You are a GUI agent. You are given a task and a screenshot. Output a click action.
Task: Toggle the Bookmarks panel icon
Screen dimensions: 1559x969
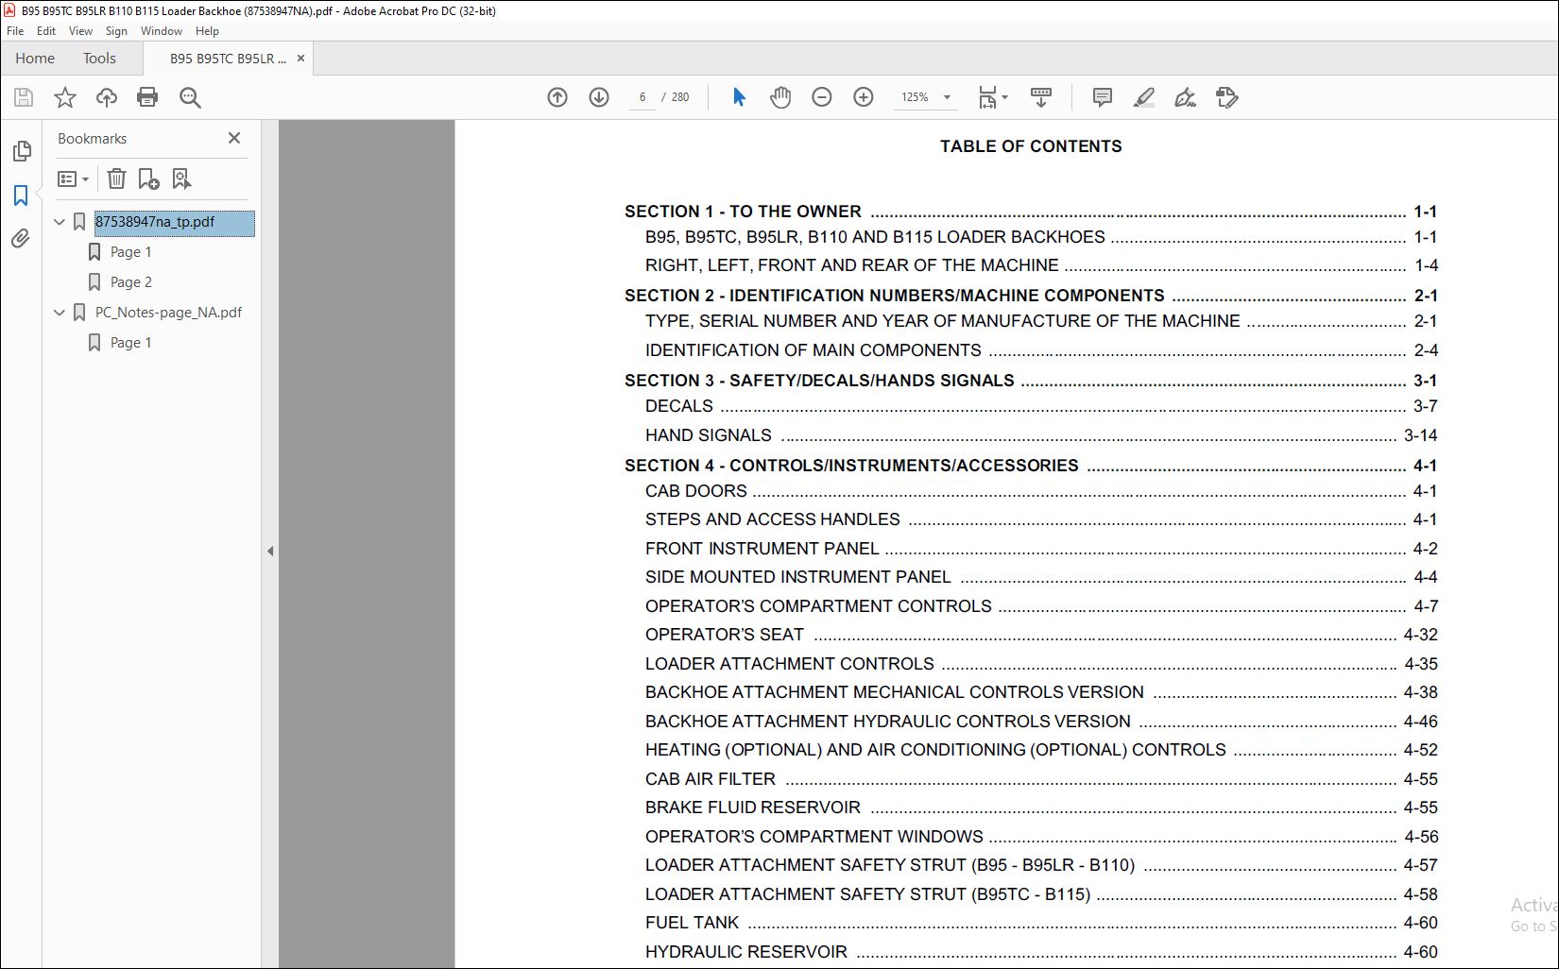pyautogui.click(x=21, y=195)
